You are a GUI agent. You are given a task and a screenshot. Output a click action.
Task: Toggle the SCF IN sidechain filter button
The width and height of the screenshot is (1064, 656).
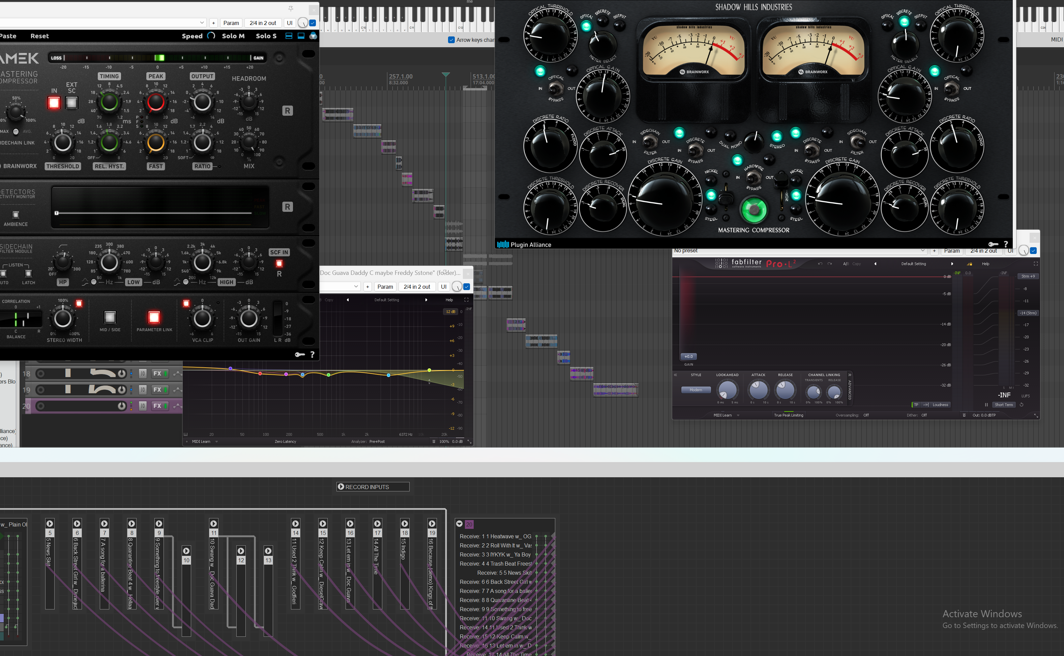point(279,263)
